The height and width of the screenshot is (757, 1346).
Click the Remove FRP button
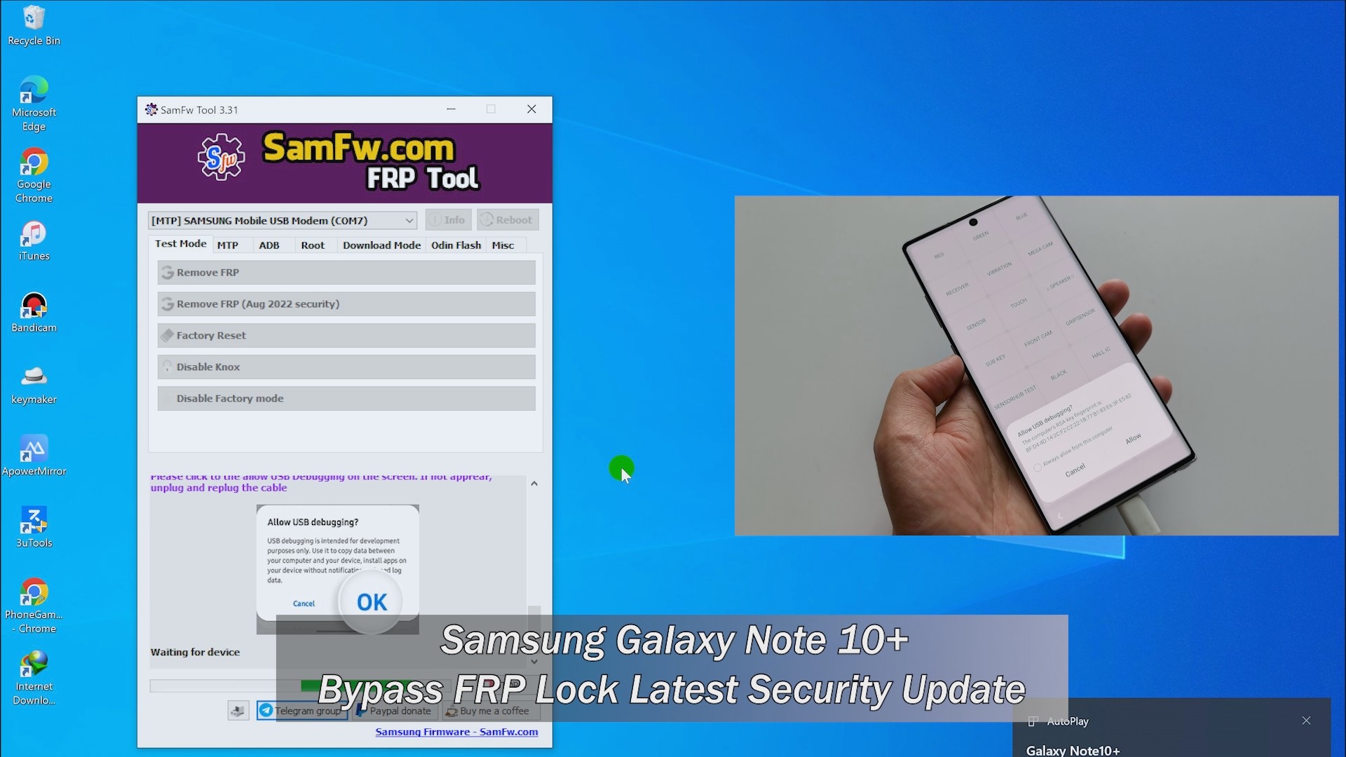pyautogui.click(x=347, y=272)
